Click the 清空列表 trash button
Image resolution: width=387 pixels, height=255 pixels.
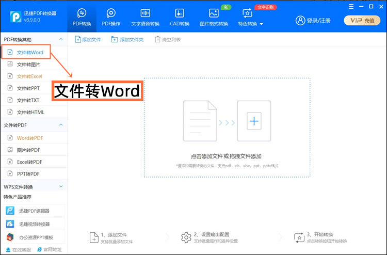pos(168,40)
